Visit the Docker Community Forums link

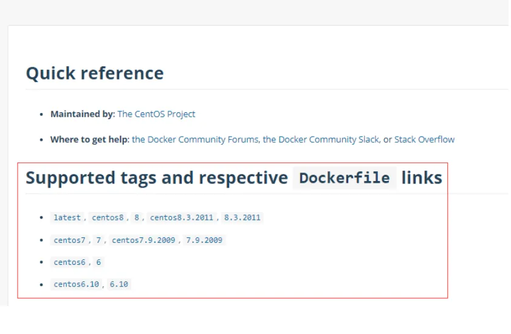pos(196,140)
